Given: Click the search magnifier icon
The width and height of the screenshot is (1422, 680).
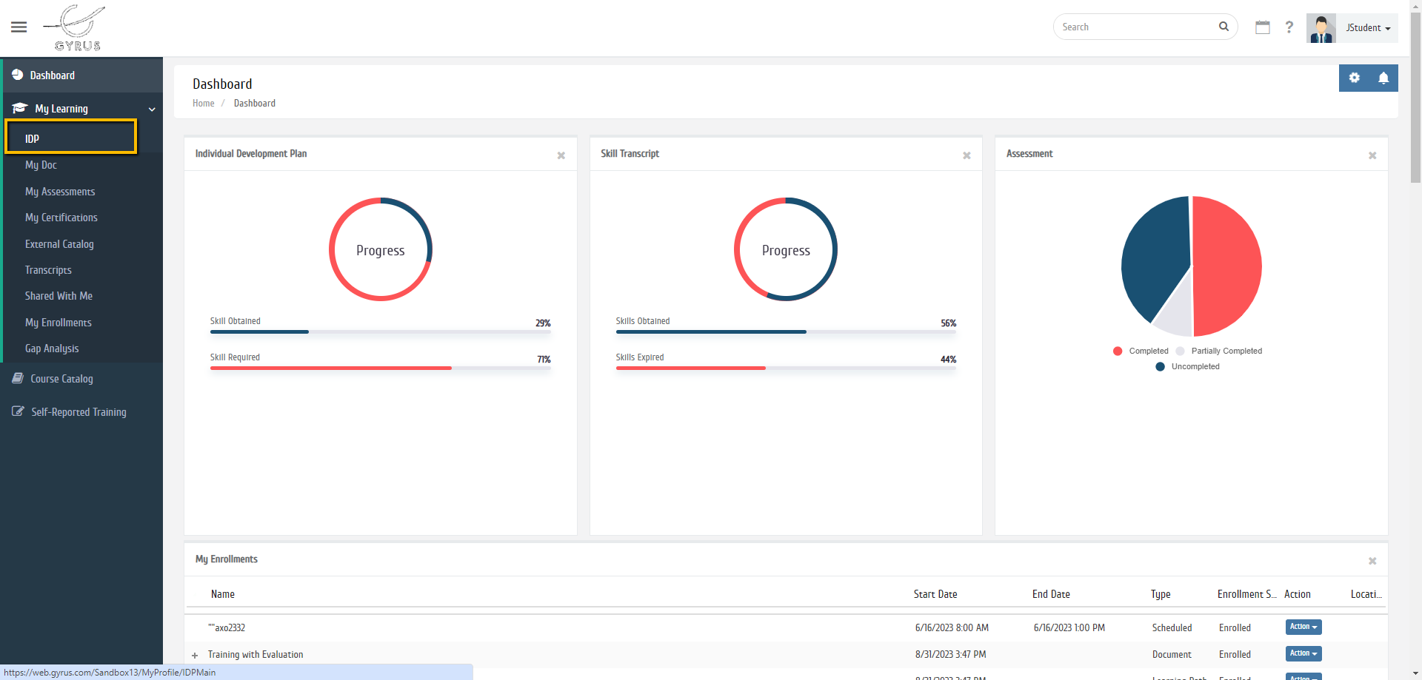Looking at the screenshot, I should tap(1224, 27).
